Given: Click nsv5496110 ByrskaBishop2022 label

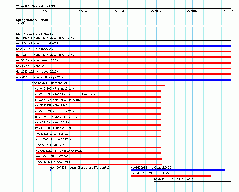Looking at the screenshot, I should (x=39, y=77).
